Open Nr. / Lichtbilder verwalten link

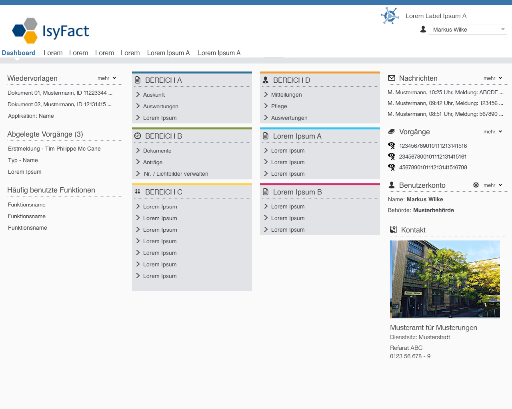[176, 174]
